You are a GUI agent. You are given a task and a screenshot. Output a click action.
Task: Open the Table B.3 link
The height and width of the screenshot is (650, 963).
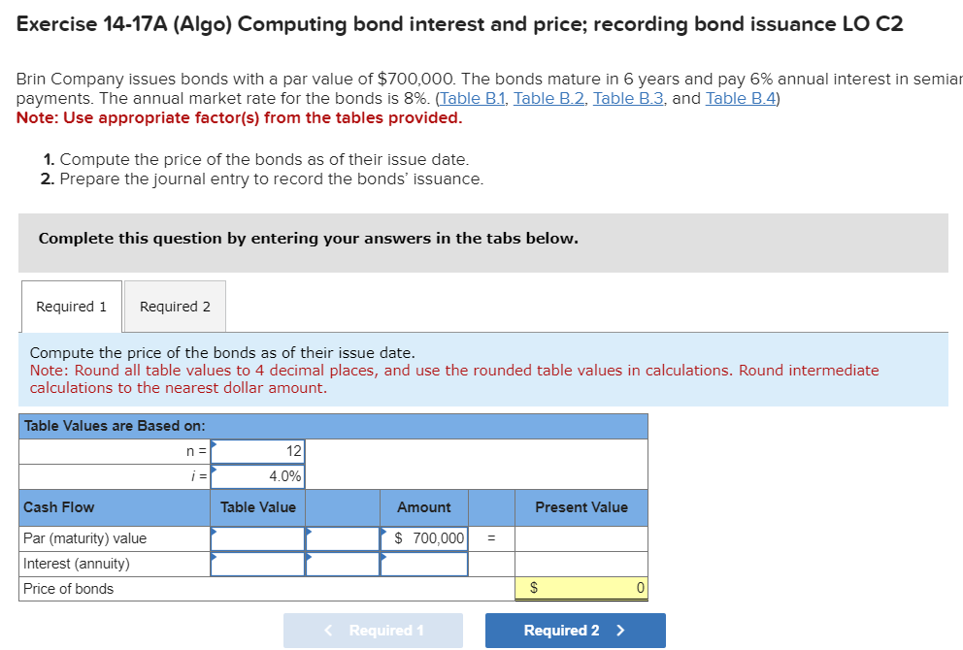click(x=626, y=98)
